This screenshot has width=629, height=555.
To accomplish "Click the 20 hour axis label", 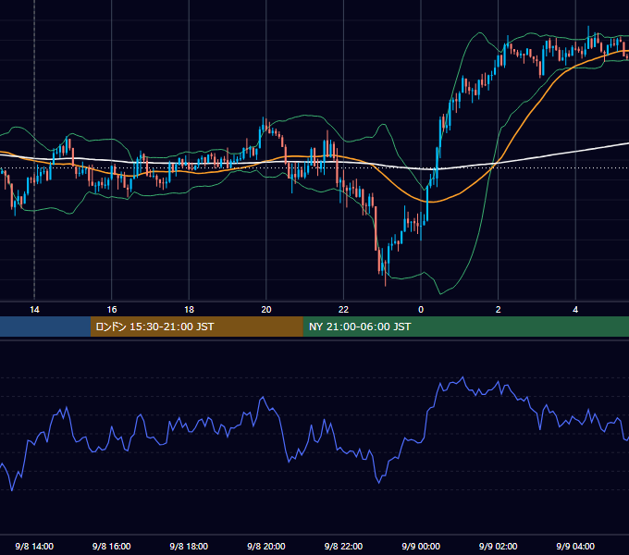I will pos(266,310).
